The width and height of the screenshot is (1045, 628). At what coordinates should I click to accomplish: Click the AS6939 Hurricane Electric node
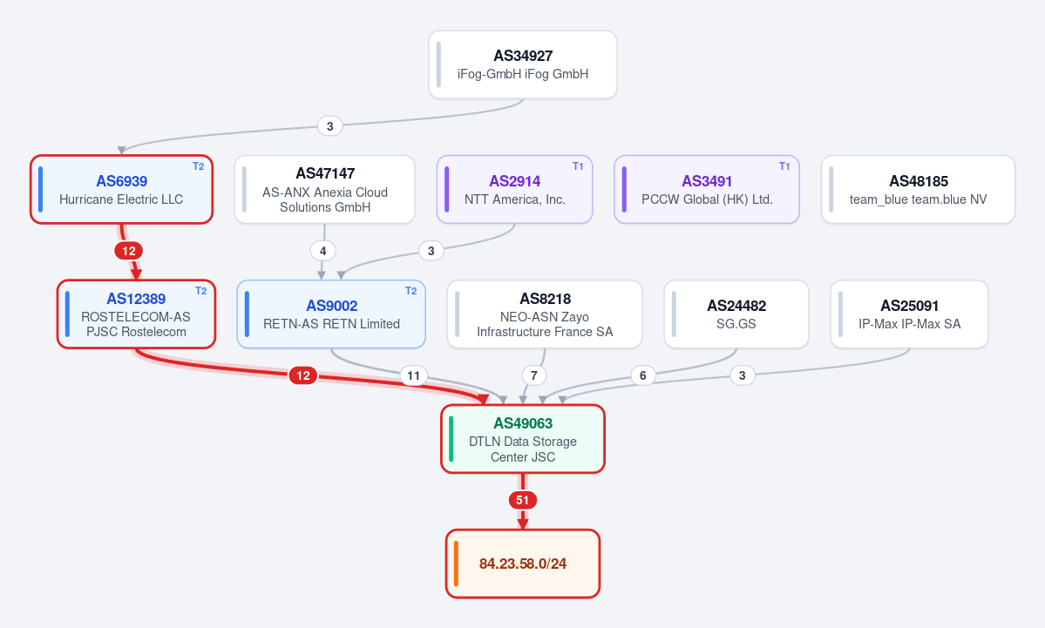tap(121, 189)
